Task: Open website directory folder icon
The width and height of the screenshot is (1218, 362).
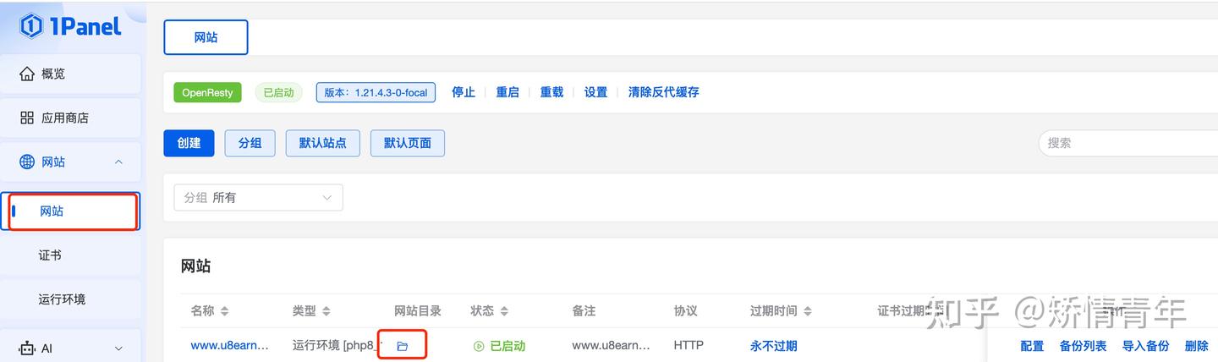Action: pyautogui.click(x=403, y=346)
